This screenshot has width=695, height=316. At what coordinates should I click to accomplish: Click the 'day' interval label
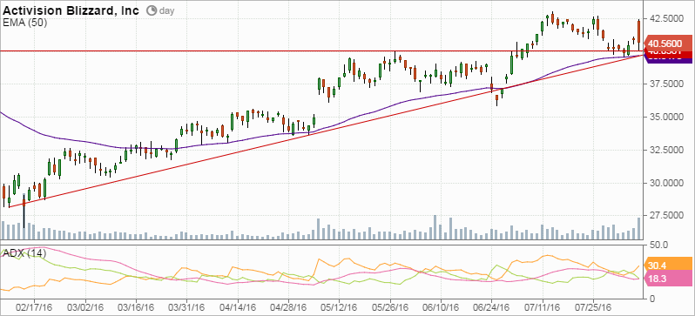point(165,10)
